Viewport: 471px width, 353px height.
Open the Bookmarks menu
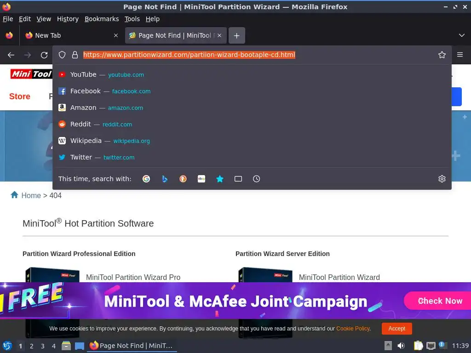coord(102,19)
